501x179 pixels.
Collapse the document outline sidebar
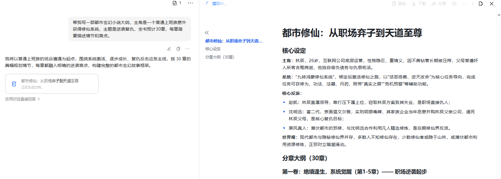pyautogui.click(x=207, y=33)
